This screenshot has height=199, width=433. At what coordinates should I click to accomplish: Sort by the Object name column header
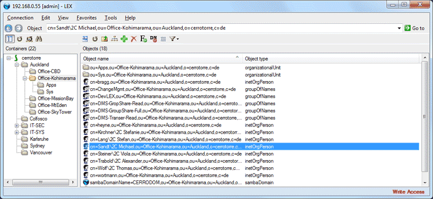[x=162, y=59]
